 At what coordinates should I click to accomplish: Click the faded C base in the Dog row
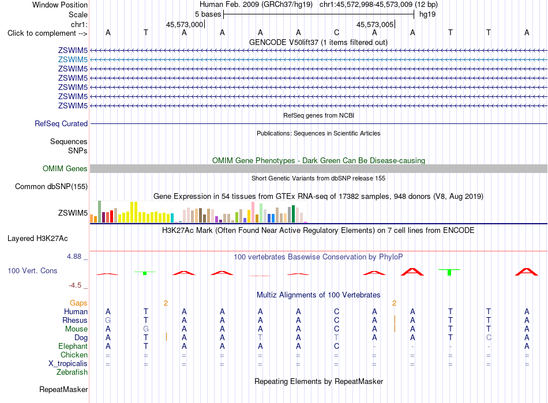click(489, 338)
